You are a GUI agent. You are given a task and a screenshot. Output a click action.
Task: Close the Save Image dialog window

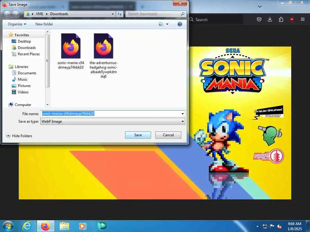(180, 3)
